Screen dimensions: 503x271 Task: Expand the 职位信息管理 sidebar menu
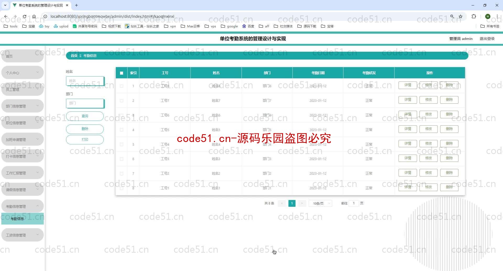click(x=23, y=123)
